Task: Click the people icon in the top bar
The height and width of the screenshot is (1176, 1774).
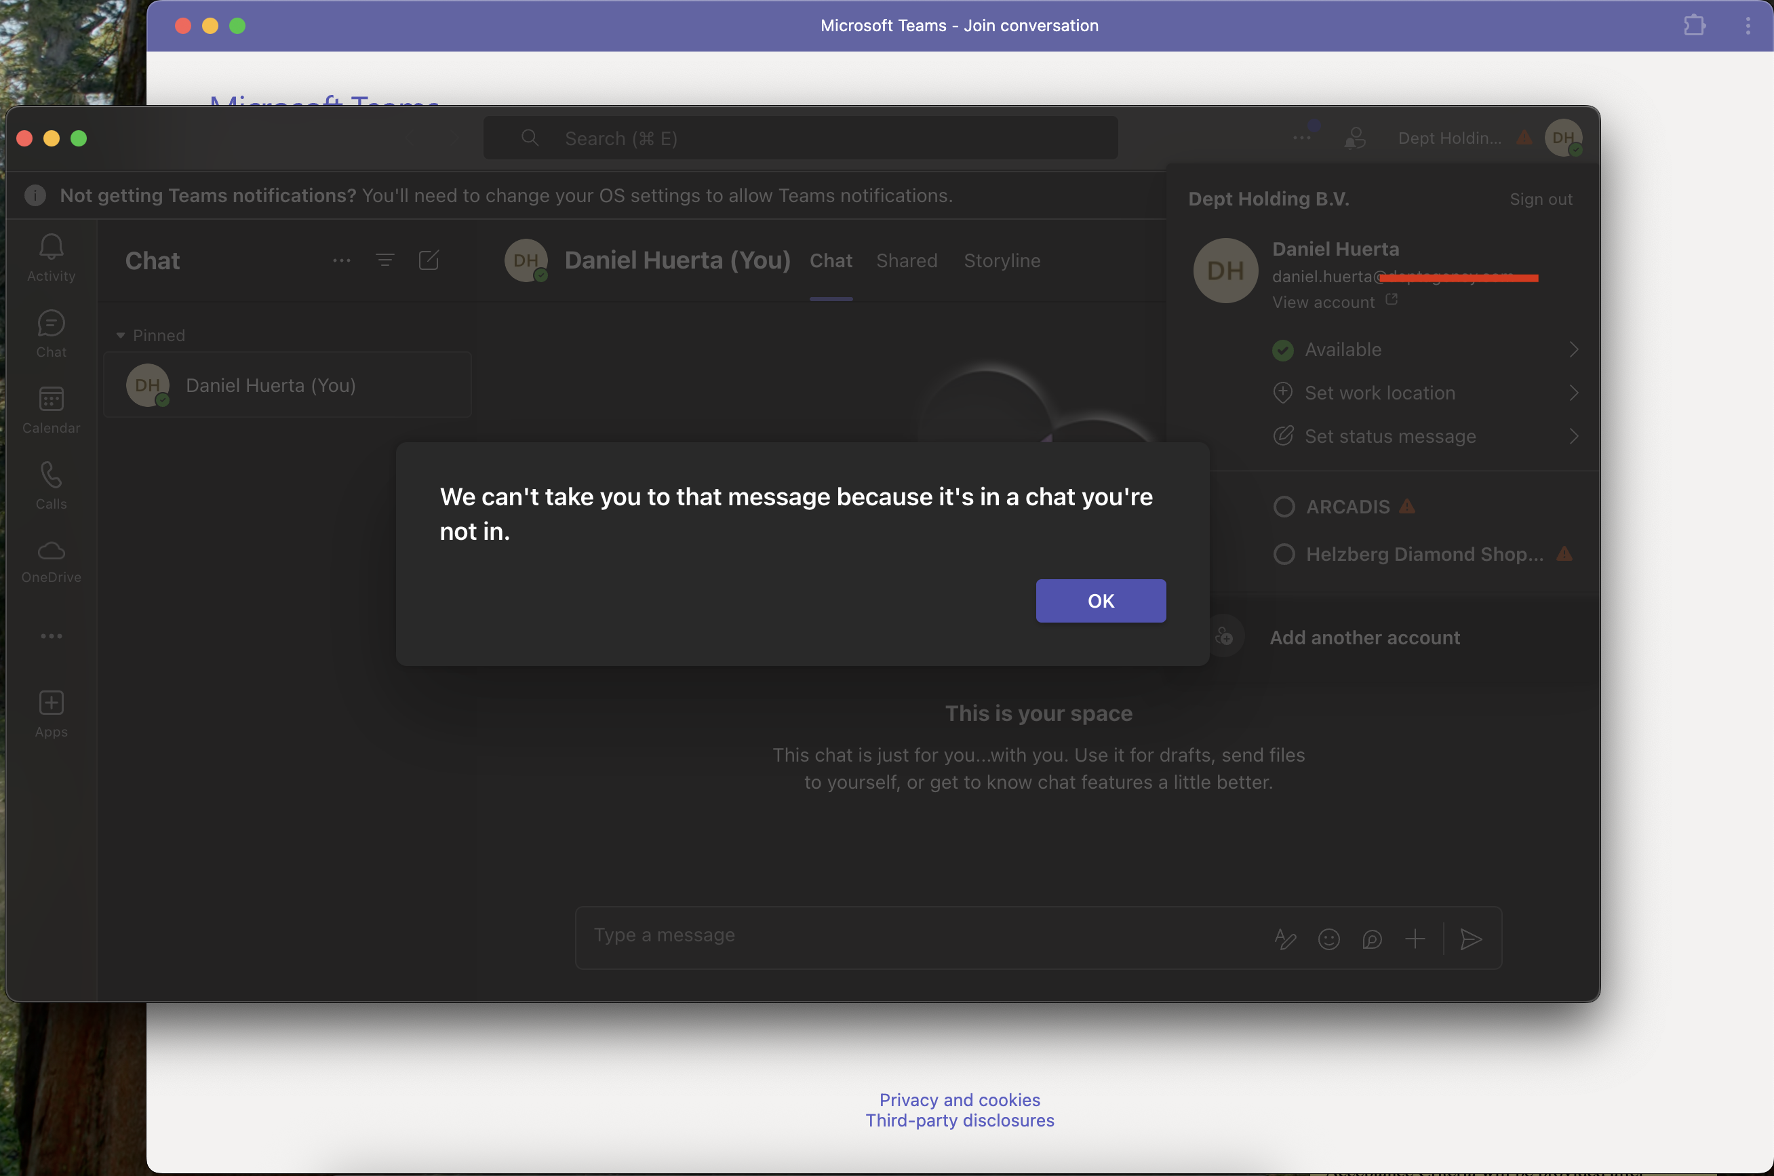Action: click(1355, 138)
